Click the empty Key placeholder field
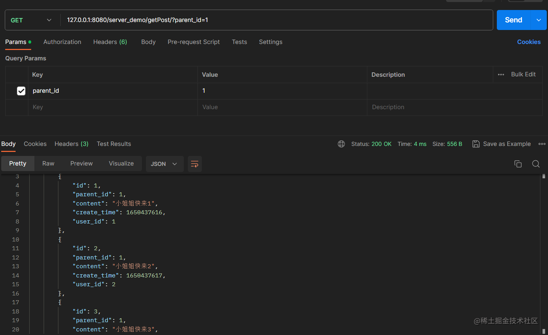The image size is (548, 335). pyautogui.click(x=113, y=108)
